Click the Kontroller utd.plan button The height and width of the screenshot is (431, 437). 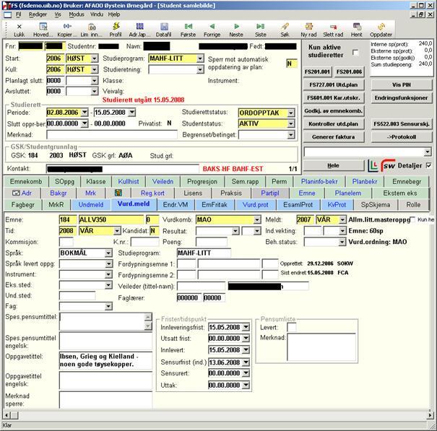(x=334, y=124)
